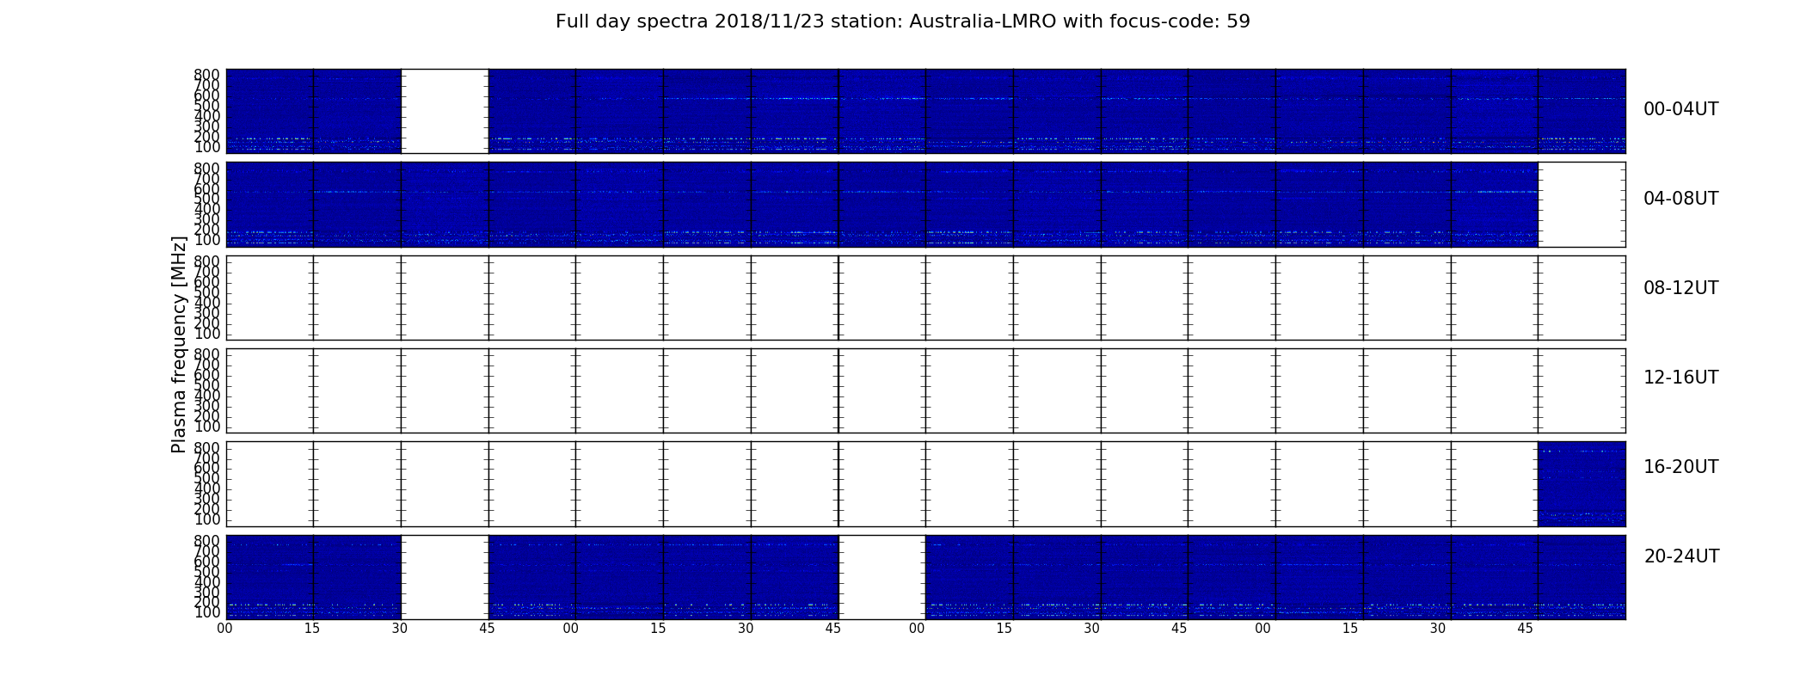Click the "100" tick label of the 20-24UT panel
Image resolution: width=1806 pixels, height=688 pixels.
[x=207, y=613]
